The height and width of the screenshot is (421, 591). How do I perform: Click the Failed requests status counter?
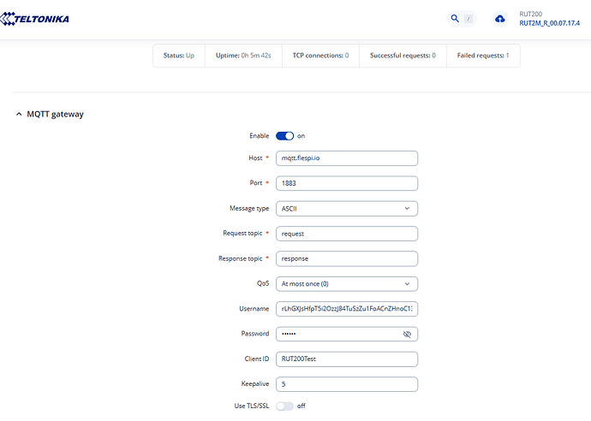click(481, 56)
